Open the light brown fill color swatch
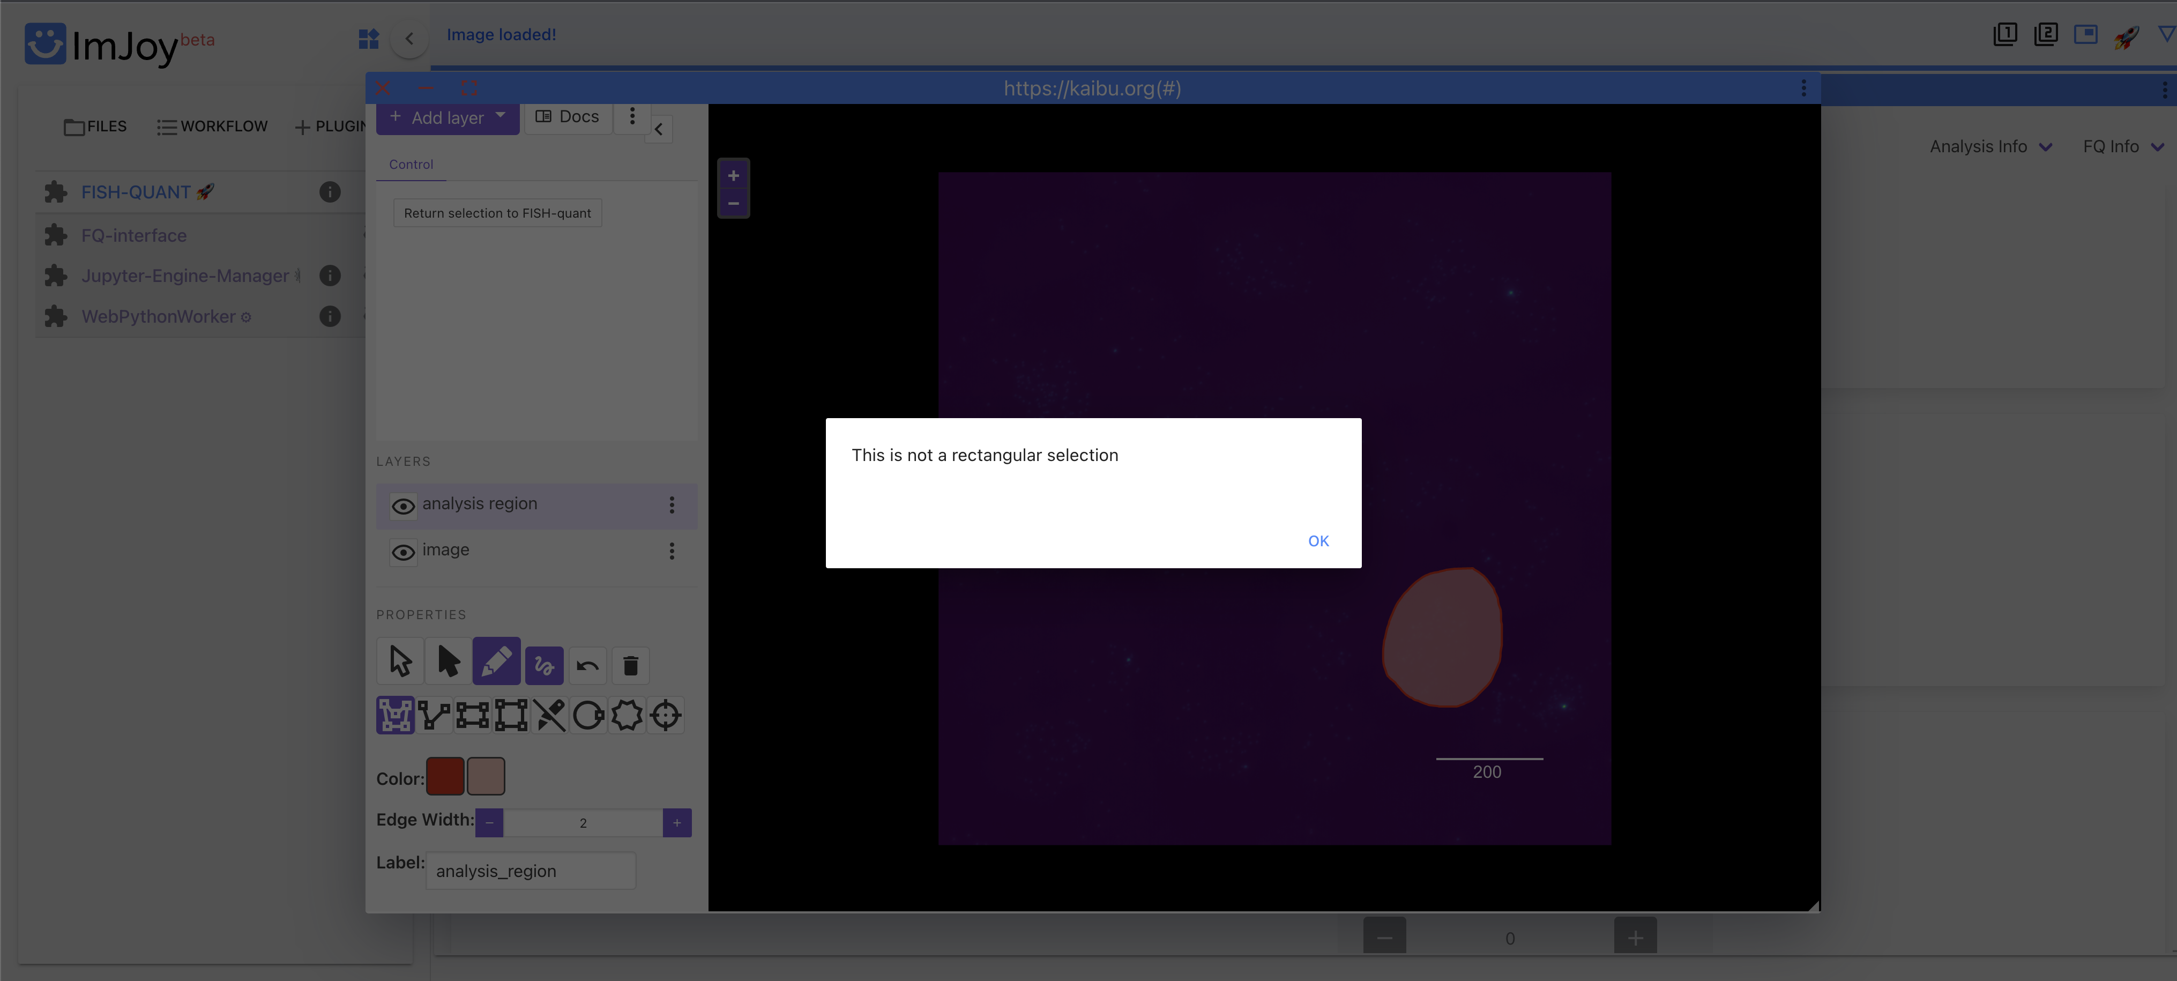 (x=486, y=777)
